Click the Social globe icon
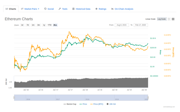The image size is (180, 112). (45, 9)
